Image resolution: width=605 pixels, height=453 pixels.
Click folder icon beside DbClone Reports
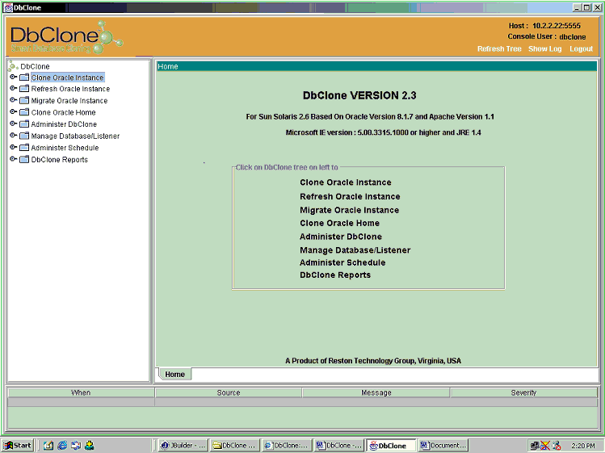point(24,159)
